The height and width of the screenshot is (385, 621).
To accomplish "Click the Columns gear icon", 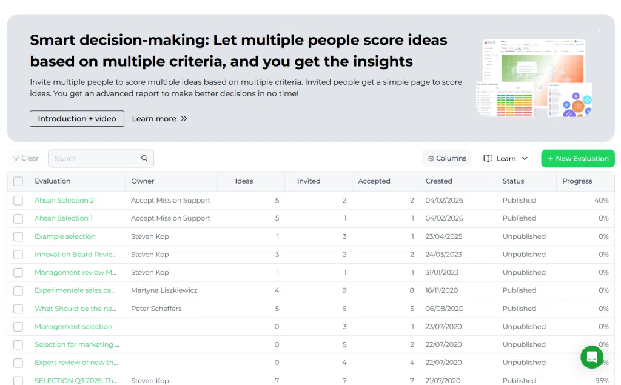I will click(431, 158).
